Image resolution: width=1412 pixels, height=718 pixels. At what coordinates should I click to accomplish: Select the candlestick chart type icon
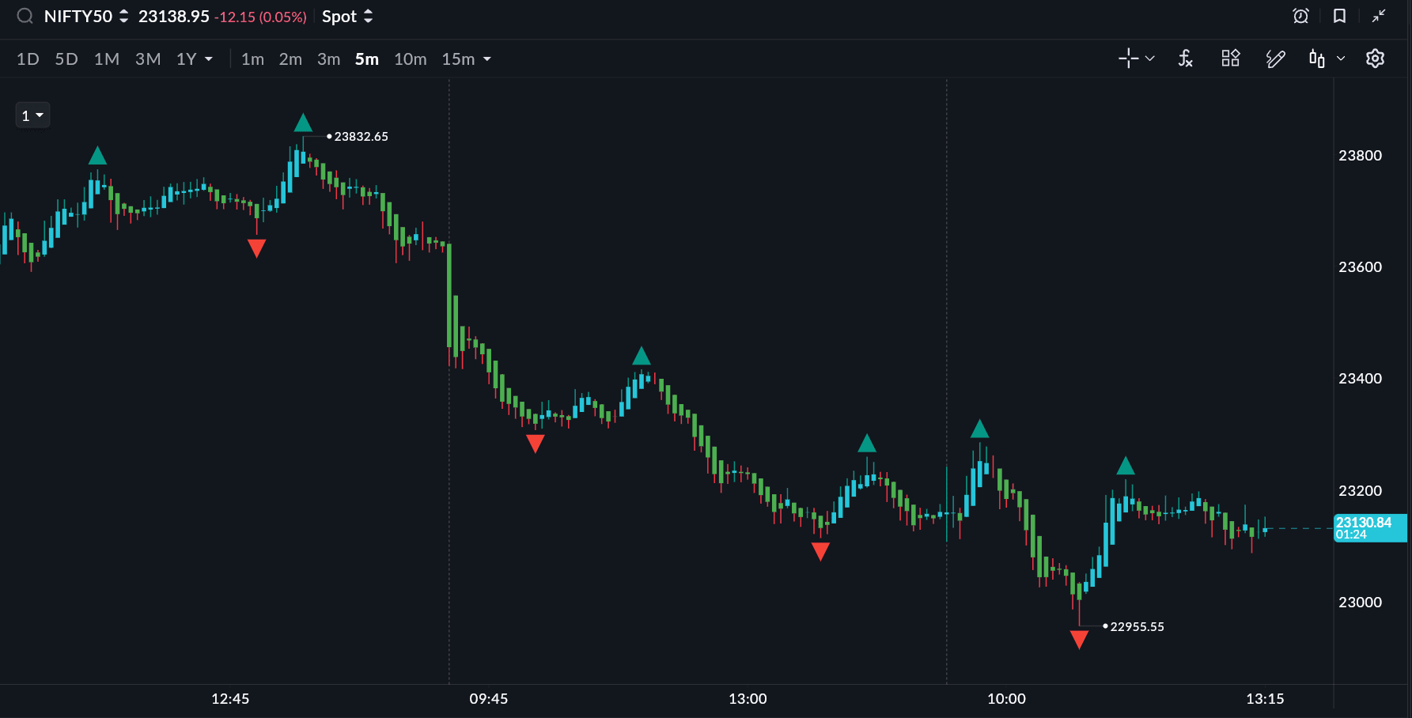1316,59
